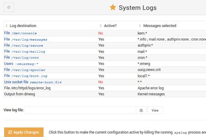Click *.emerg messages cell
This screenshot has width=206, height=137.
click(144, 64)
